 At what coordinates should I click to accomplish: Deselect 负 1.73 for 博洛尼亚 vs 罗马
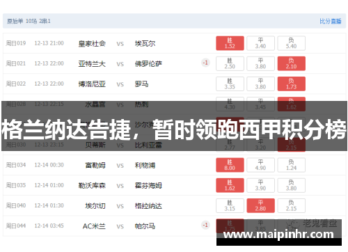(x=292, y=84)
